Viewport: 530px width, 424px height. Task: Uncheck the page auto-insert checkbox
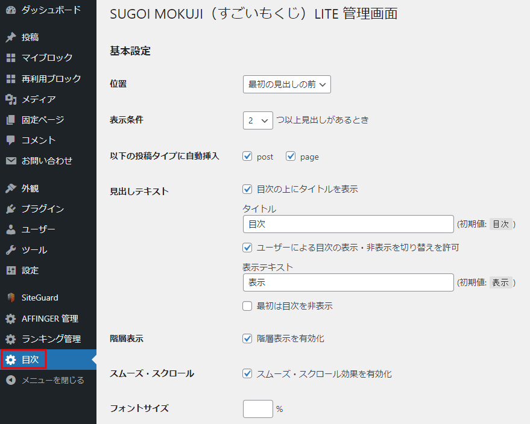click(291, 157)
